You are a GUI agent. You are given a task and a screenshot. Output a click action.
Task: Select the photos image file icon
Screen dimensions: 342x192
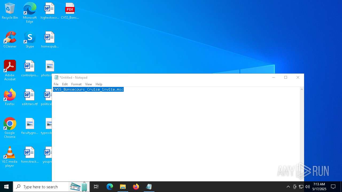48,69
